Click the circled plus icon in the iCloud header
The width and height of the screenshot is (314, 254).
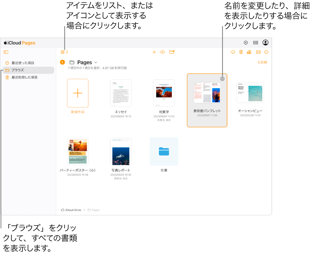(246, 43)
